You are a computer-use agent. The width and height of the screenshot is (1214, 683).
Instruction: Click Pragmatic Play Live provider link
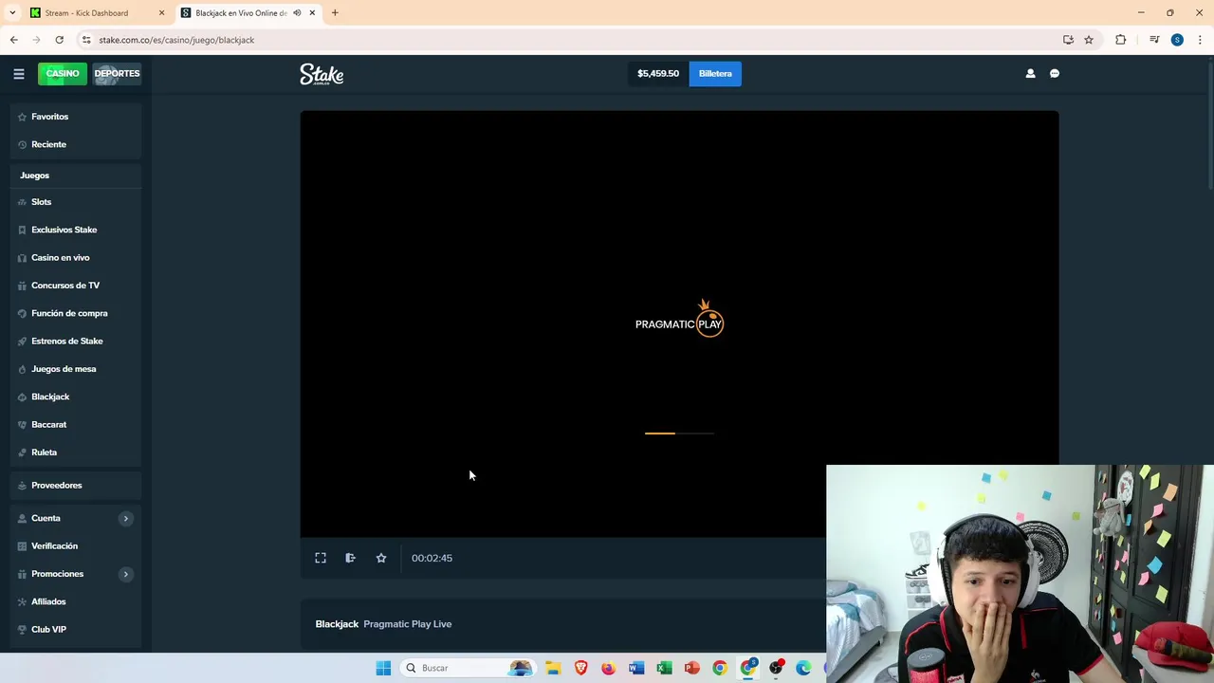pyautogui.click(x=408, y=624)
